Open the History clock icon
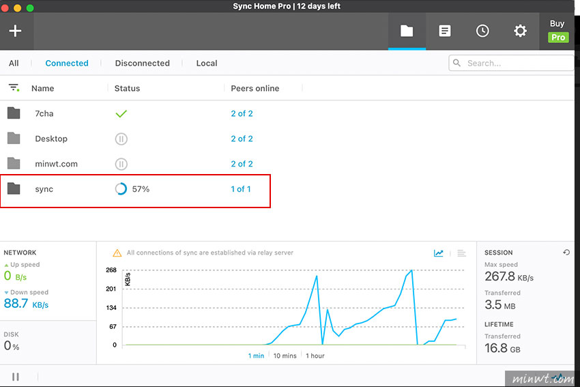This screenshot has width=580, height=387. [x=482, y=31]
